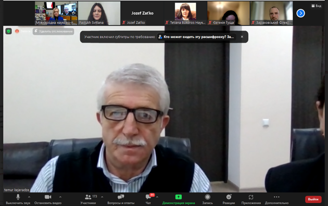Expand video options arrow beside camera
The image size is (328, 206).
(x=60, y=197)
